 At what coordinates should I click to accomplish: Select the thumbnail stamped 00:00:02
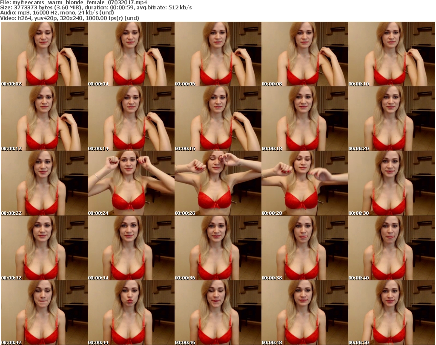(44, 54)
